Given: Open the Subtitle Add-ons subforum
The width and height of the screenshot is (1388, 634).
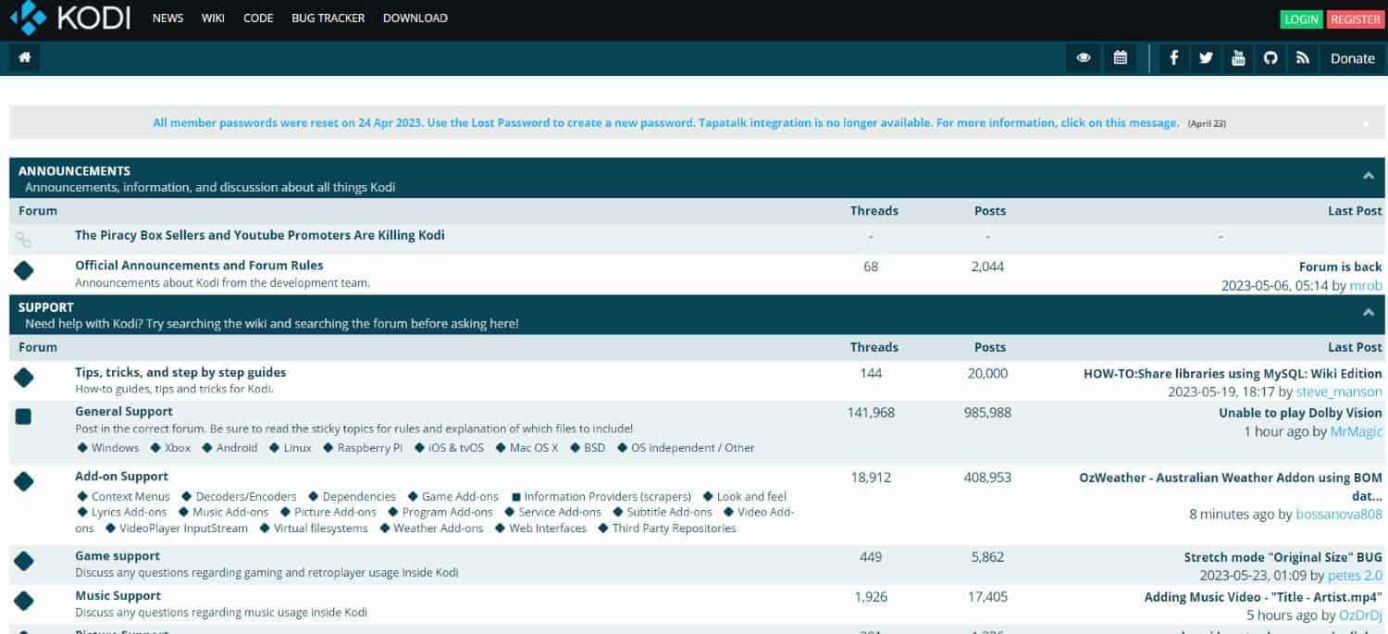Looking at the screenshot, I should click(670, 511).
